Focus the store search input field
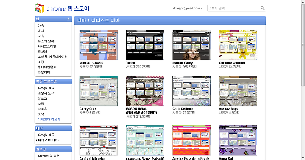The image size is (305, 160). pos(234,8)
